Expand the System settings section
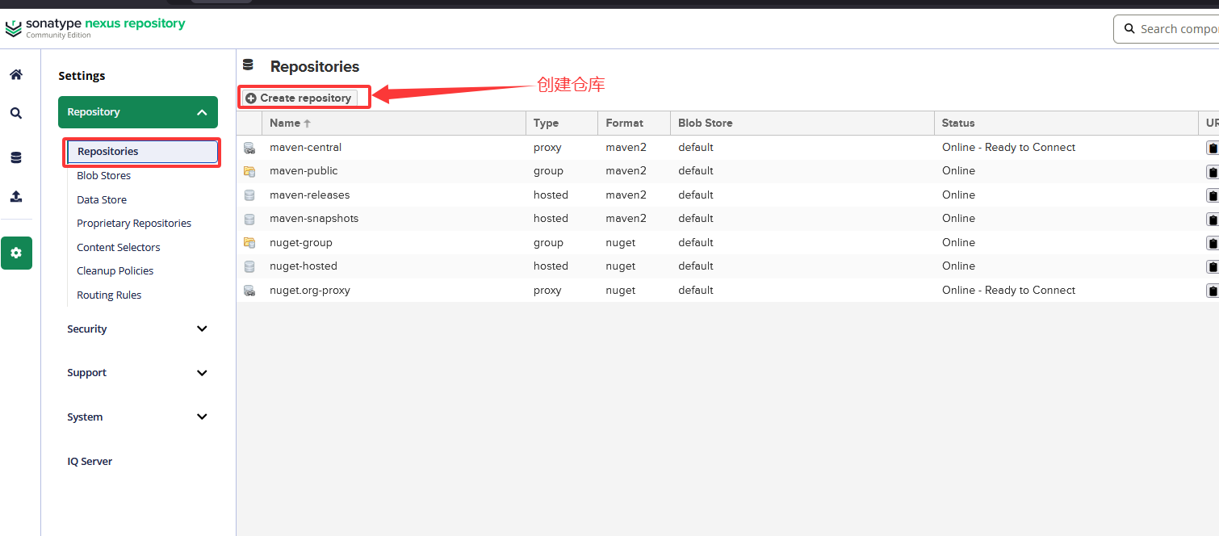 point(138,417)
